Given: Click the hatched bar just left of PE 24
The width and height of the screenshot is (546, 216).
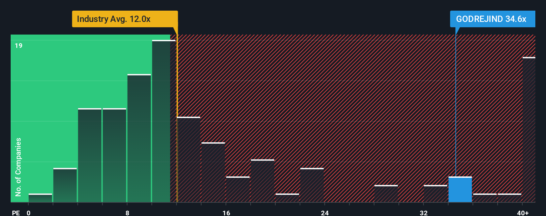Looking at the screenshot, I should pos(312,185).
